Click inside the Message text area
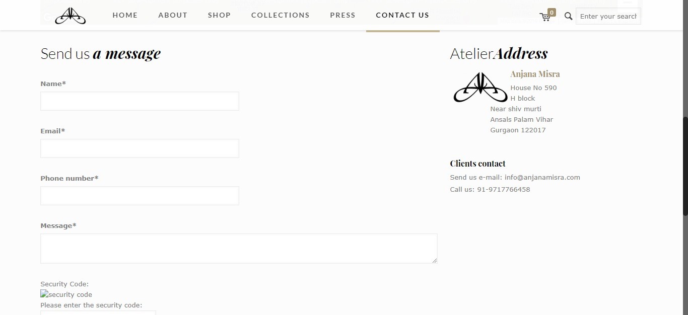This screenshot has height=315, width=688. (x=239, y=249)
